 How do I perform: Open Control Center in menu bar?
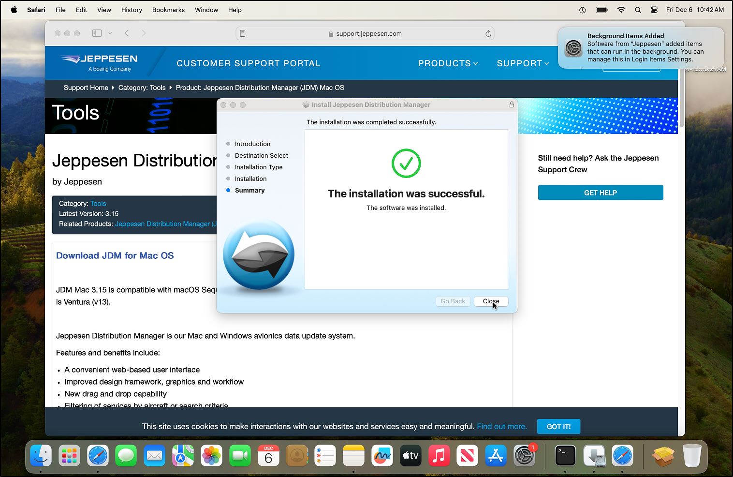click(654, 10)
